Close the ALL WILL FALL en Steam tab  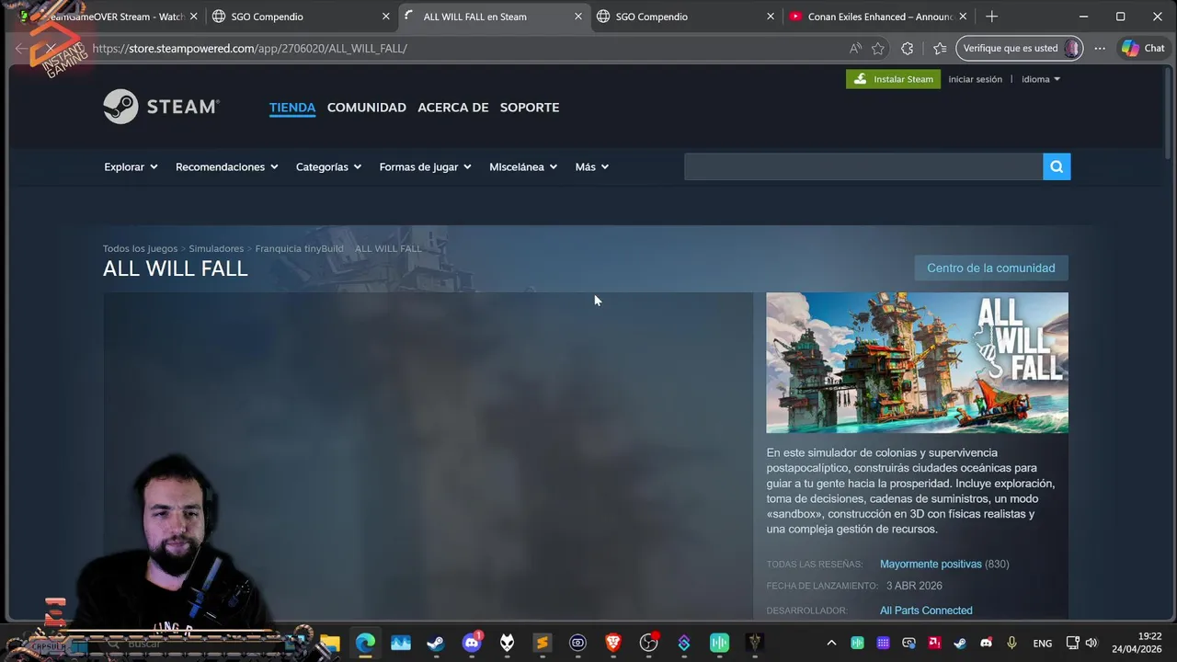[x=578, y=17]
